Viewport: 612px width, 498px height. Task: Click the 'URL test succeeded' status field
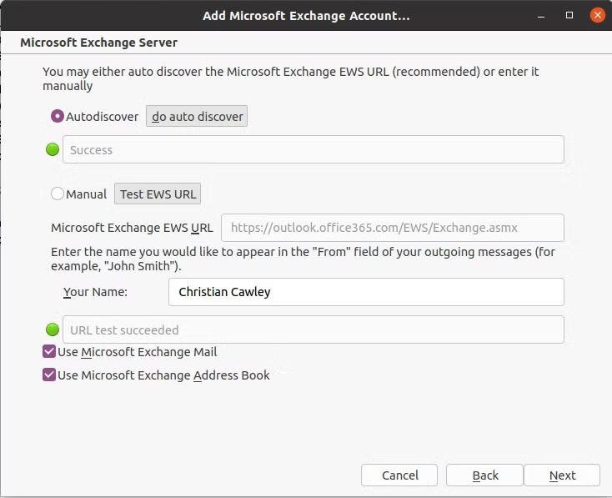[314, 329]
